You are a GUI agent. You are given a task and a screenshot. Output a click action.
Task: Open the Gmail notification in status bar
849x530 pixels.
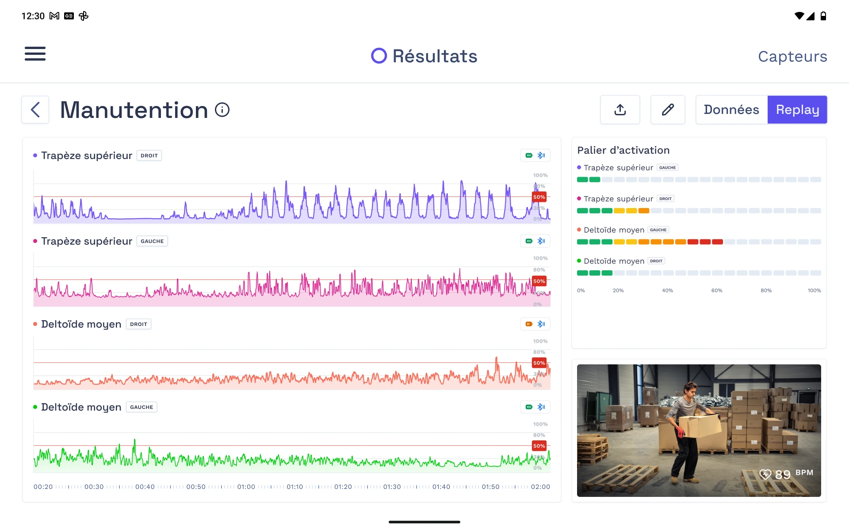(54, 16)
